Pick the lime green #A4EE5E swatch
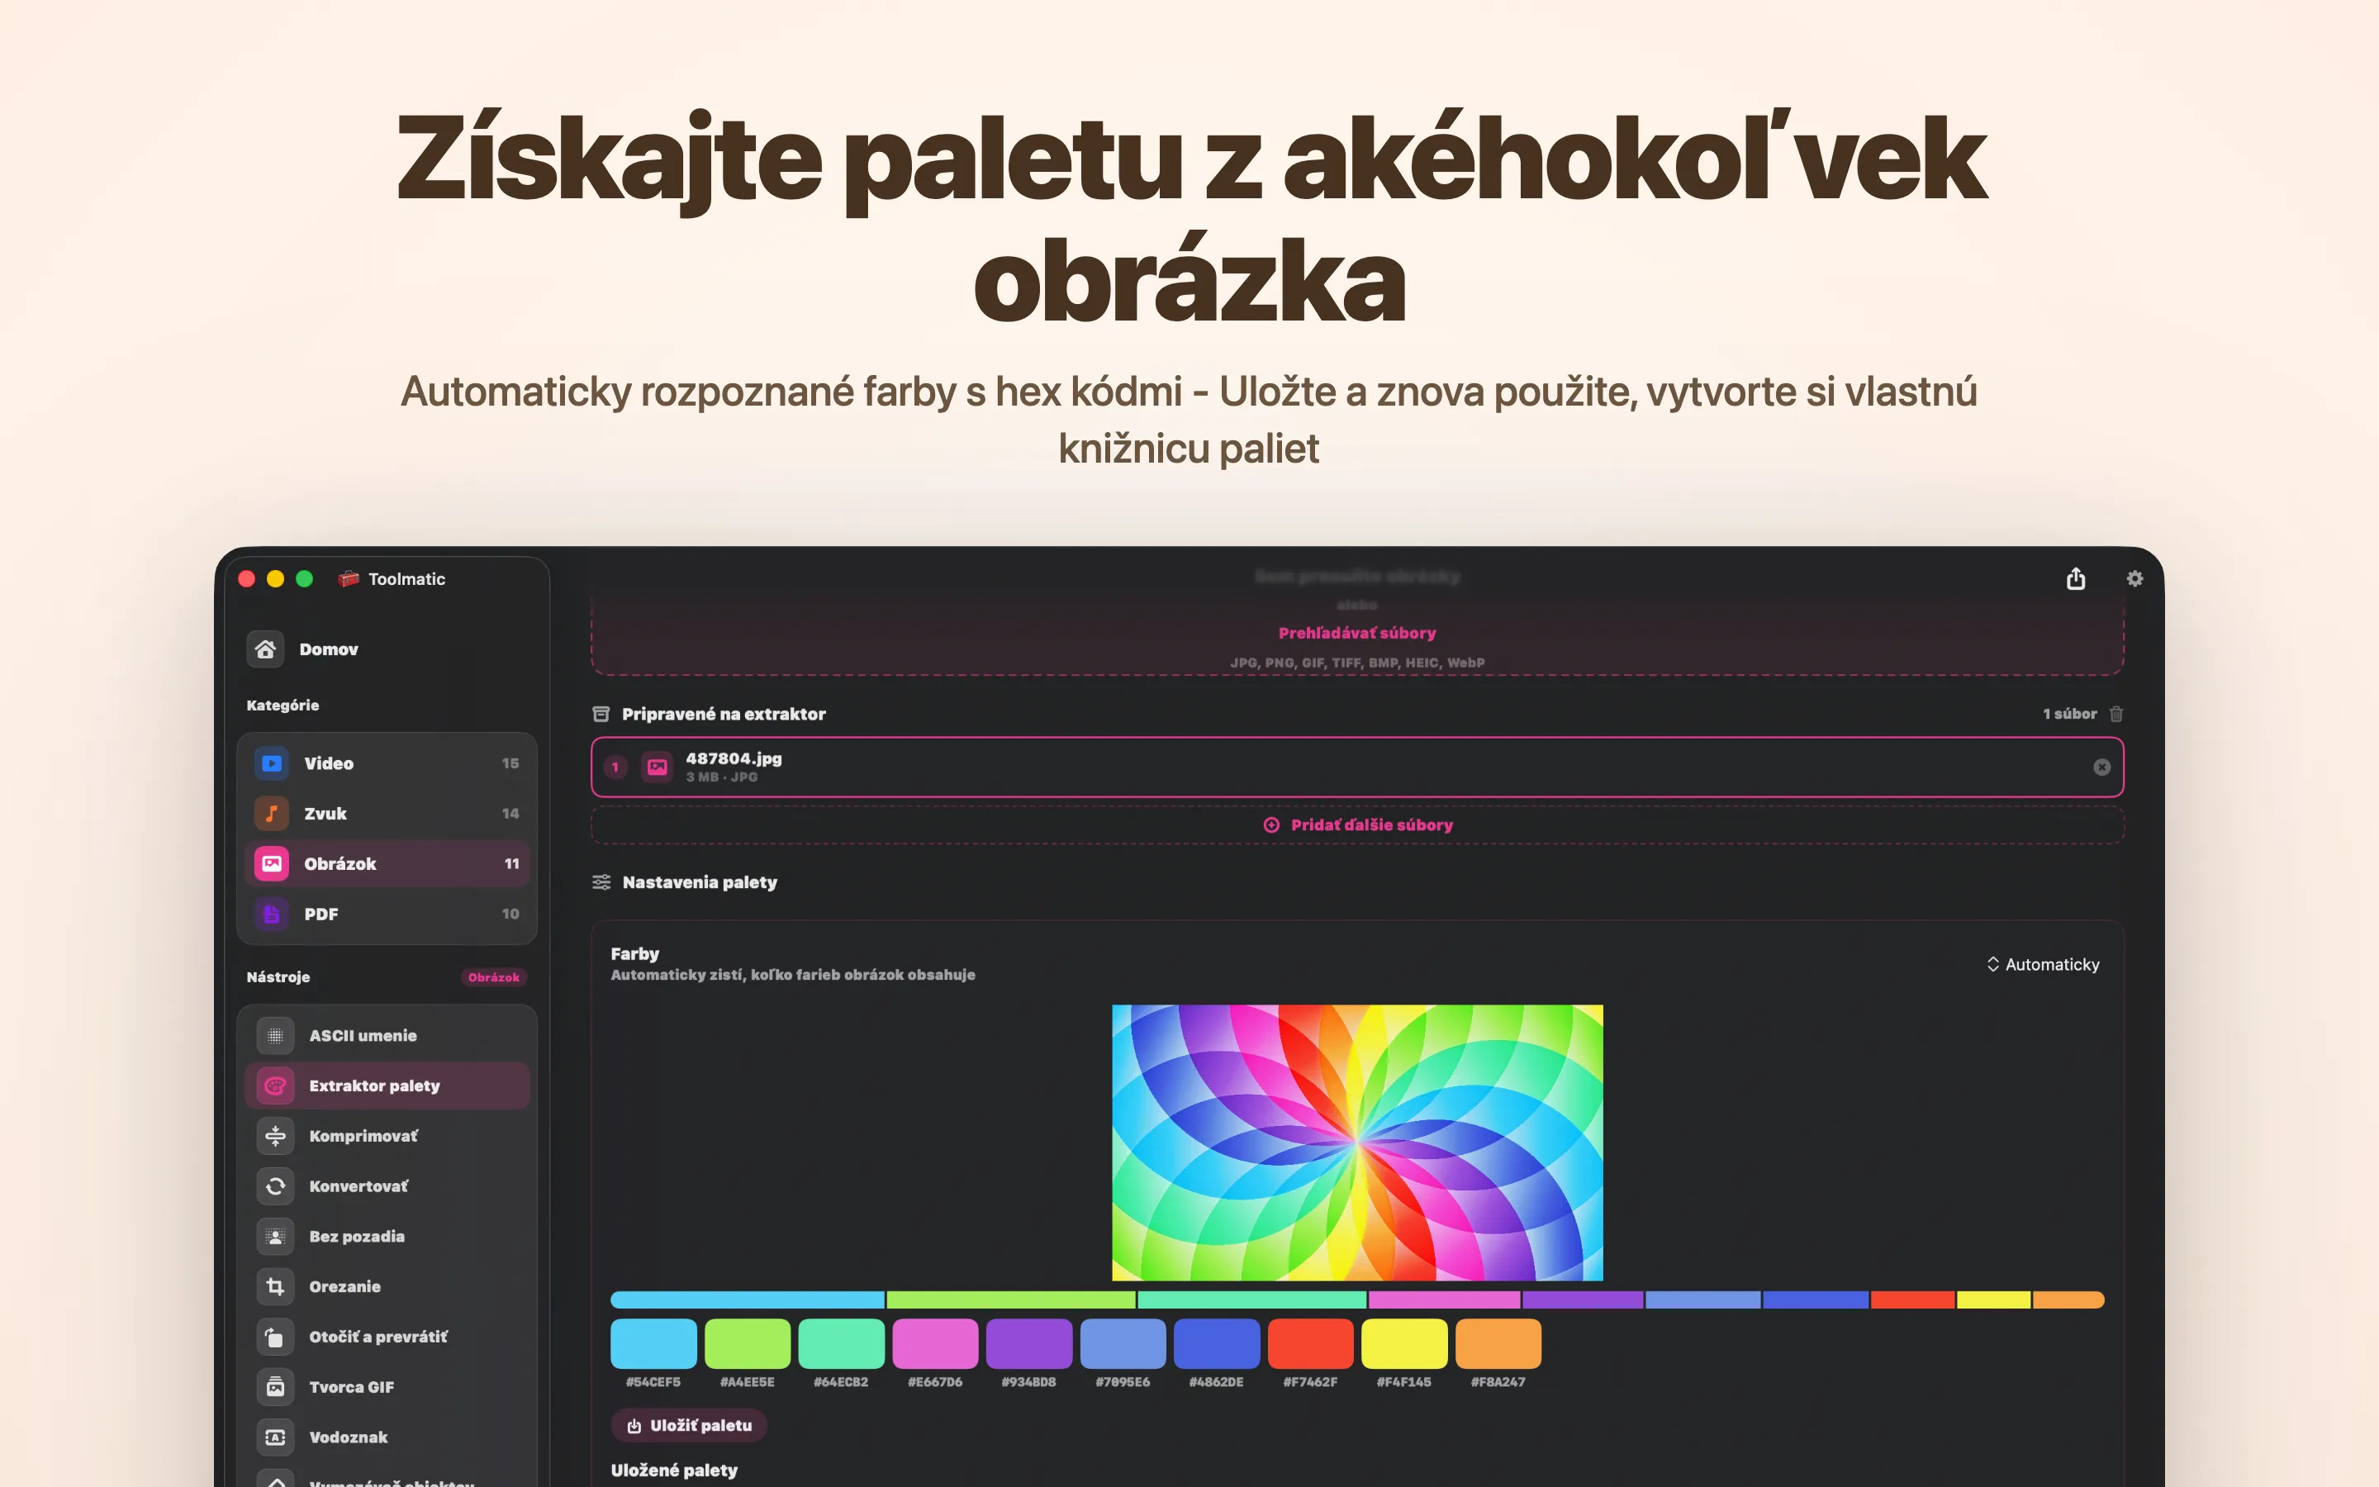This screenshot has height=1487, width=2379. [x=747, y=1343]
